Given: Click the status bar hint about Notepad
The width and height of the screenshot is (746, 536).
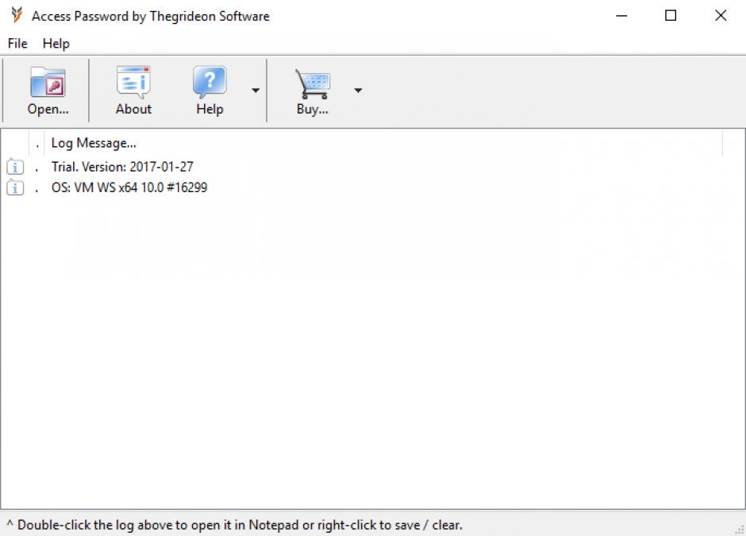Looking at the screenshot, I should pyautogui.click(x=234, y=525).
